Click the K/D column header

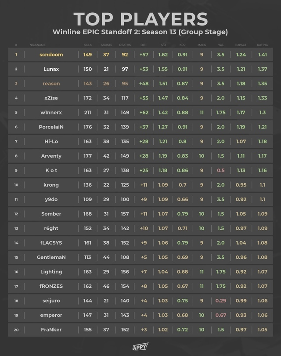coord(163,45)
